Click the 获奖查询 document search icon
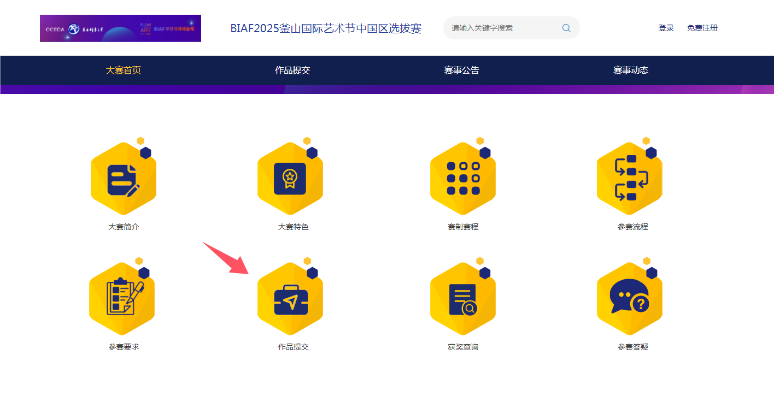 coord(462,298)
